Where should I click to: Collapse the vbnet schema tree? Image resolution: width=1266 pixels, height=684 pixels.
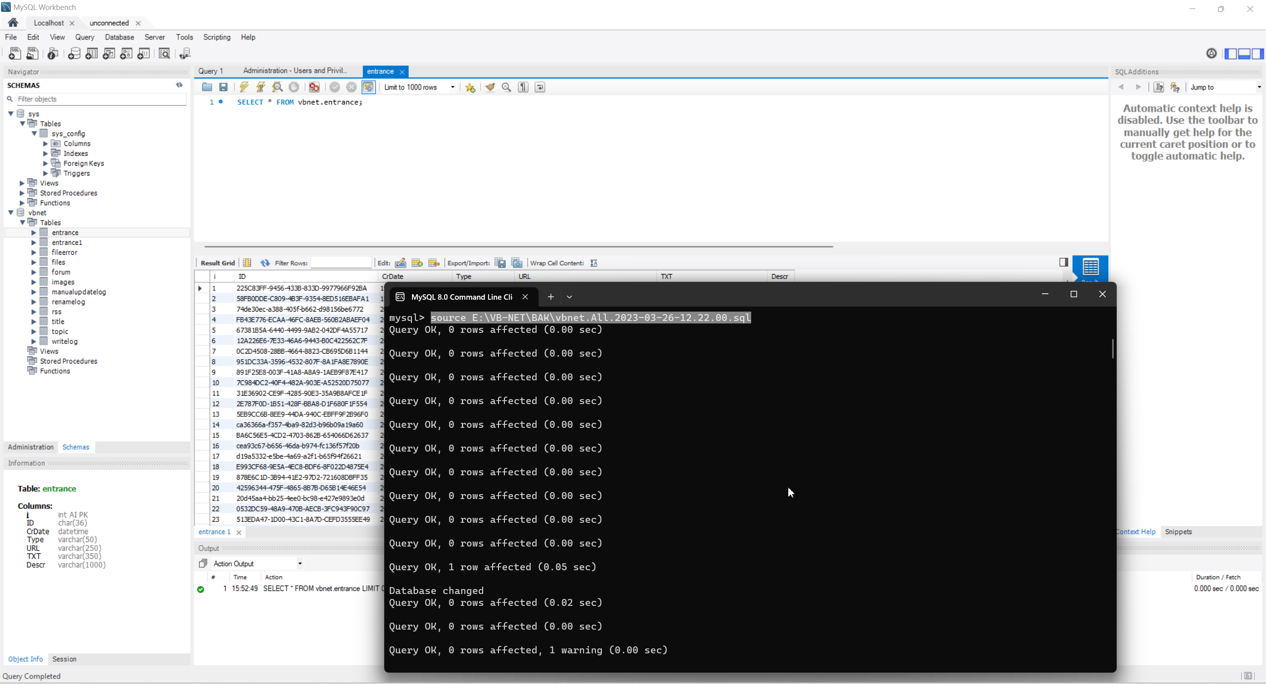(x=11, y=213)
